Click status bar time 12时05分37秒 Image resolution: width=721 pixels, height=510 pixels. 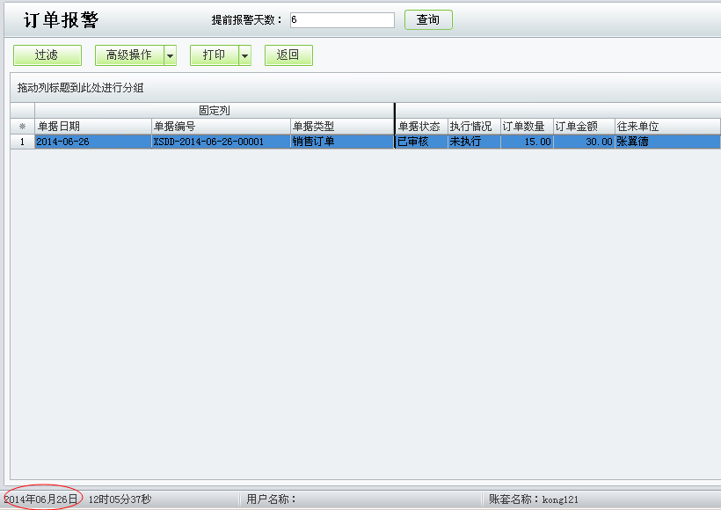point(120,499)
